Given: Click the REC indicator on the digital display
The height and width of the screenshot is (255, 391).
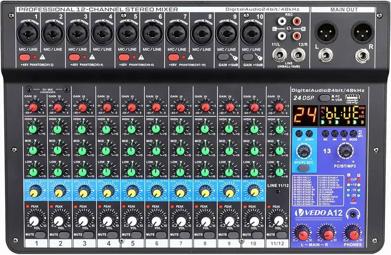Looking at the screenshot, I should 362,117.
